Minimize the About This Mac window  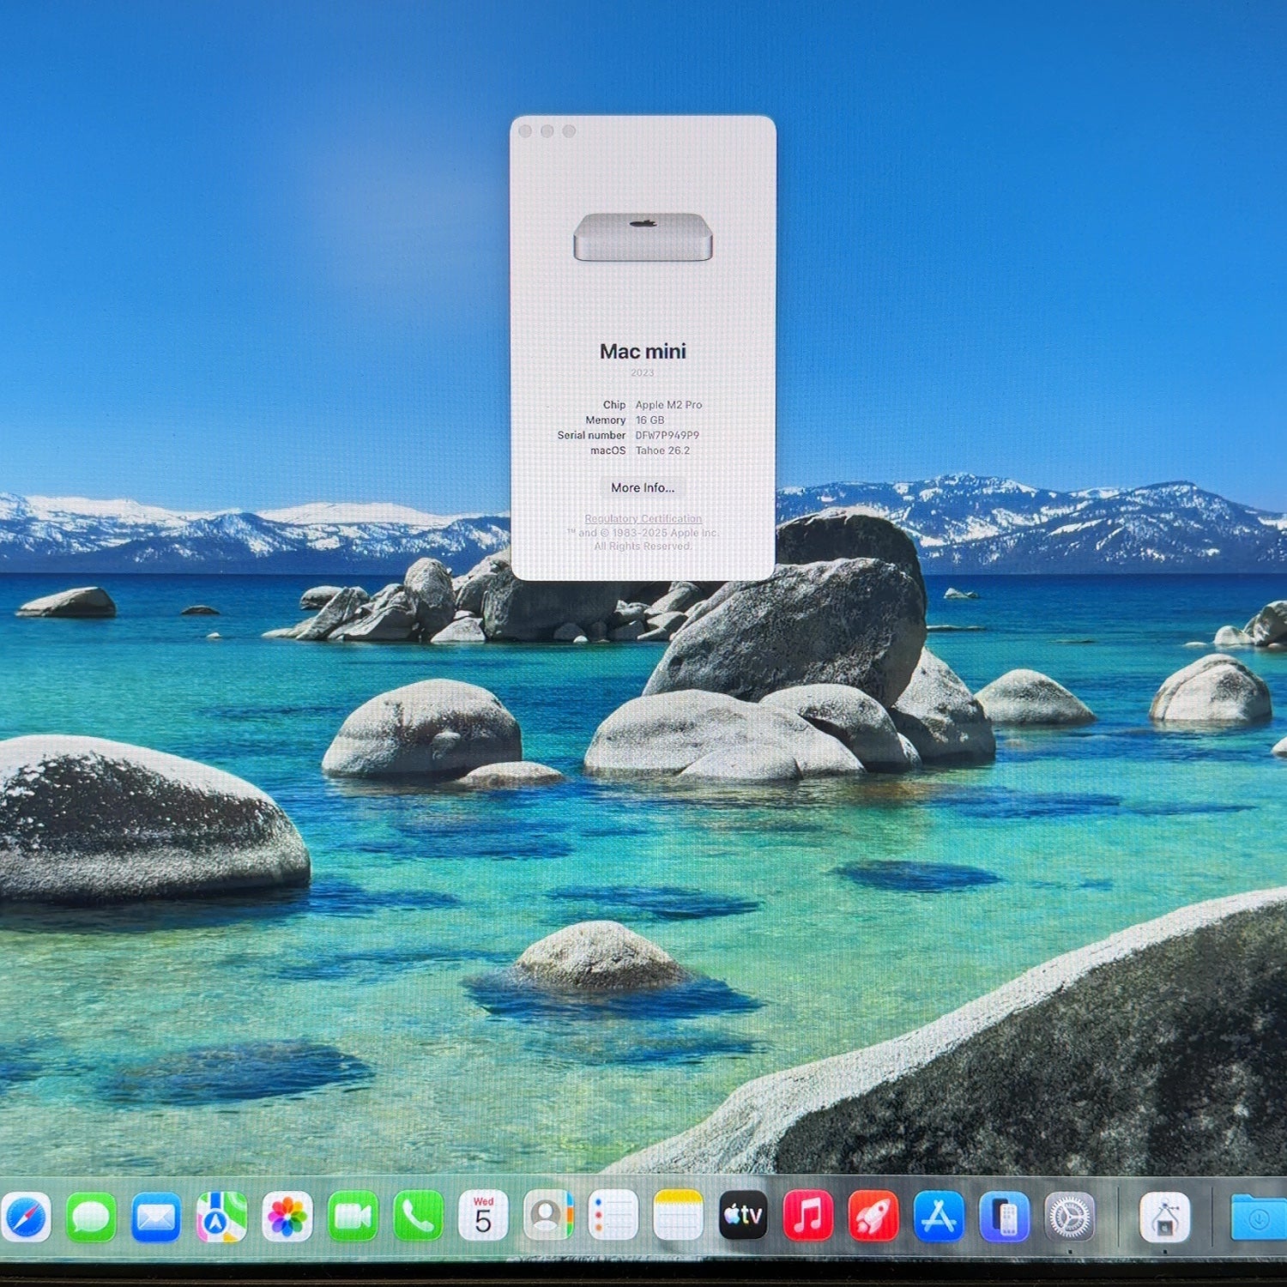point(547,131)
